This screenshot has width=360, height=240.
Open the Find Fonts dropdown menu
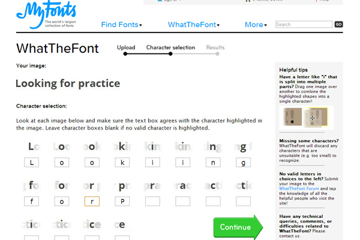point(121,25)
